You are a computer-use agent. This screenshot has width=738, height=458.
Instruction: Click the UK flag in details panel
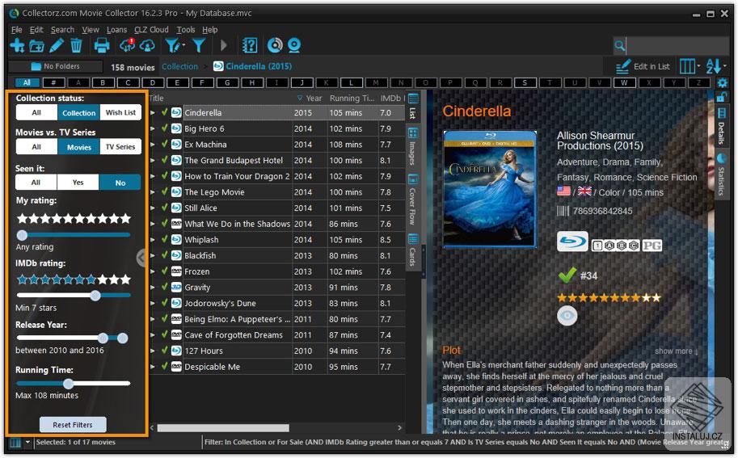coord(584,191)
